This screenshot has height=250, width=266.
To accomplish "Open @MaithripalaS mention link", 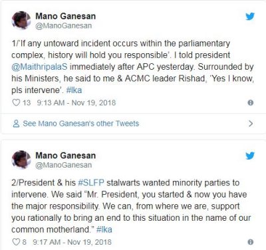I will pos(39,66).
